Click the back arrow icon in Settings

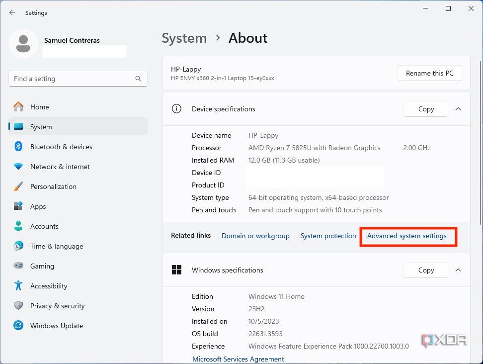click(12, 12)
